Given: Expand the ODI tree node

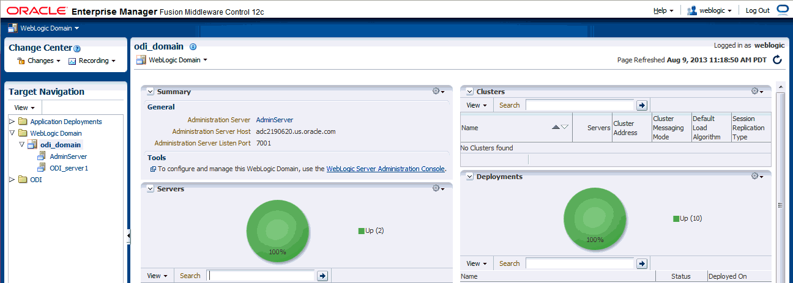Looking at the screenshot, I should pos(12,180).
